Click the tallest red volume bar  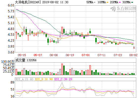(62, 69)
